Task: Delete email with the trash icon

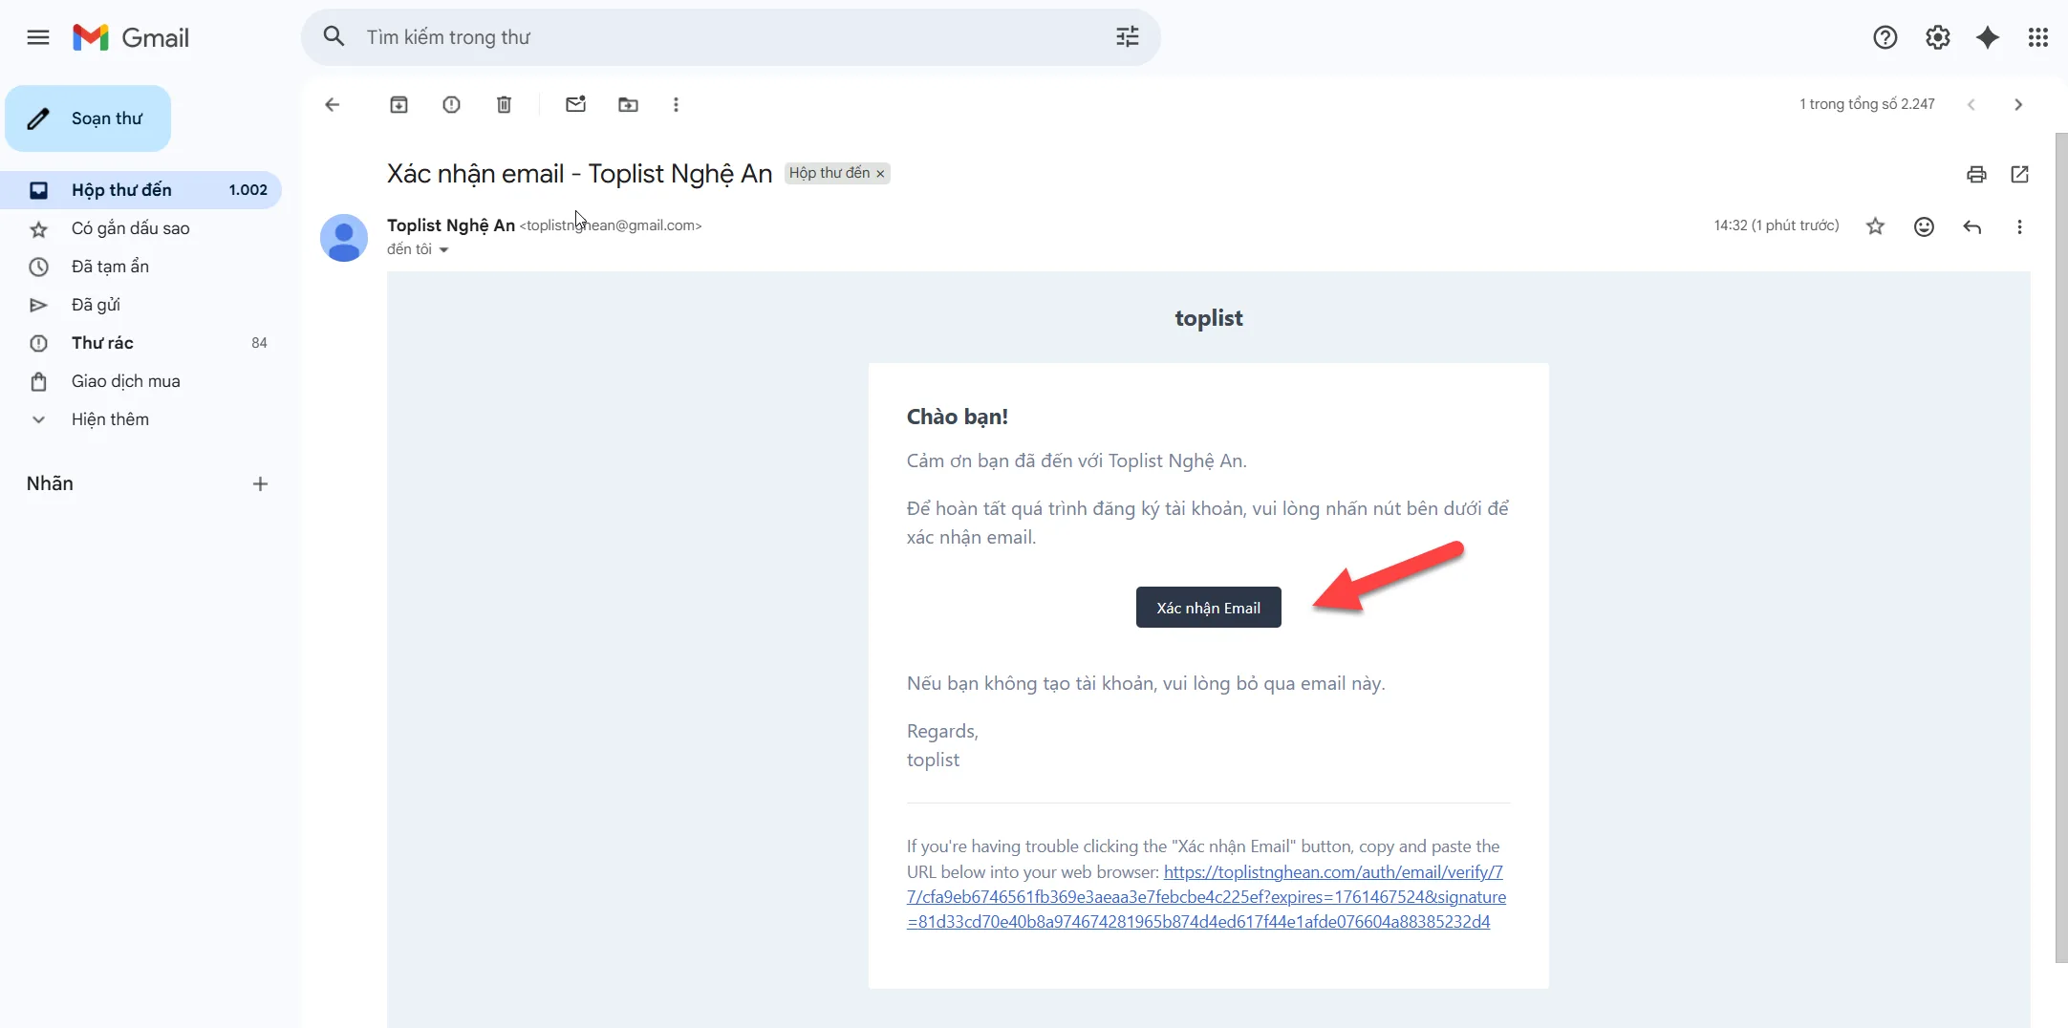Action: click(x=504, y=105)
